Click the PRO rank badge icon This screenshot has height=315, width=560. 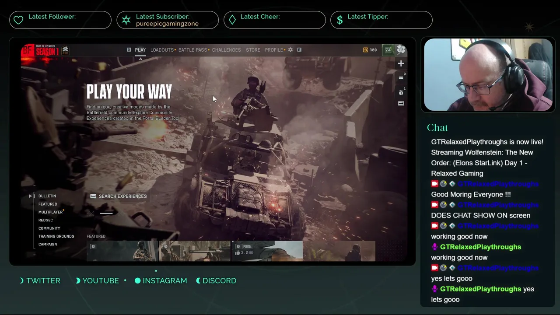65,50
